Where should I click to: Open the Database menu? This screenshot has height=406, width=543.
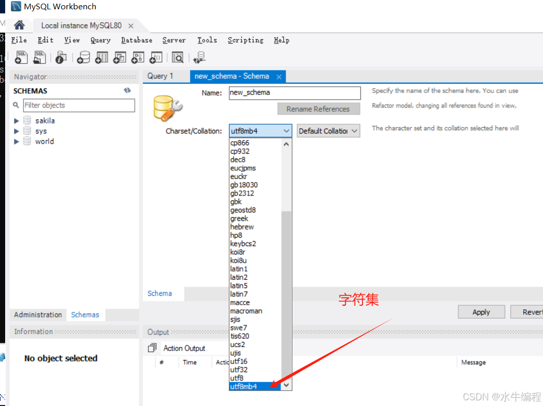(x=137, y=40)
